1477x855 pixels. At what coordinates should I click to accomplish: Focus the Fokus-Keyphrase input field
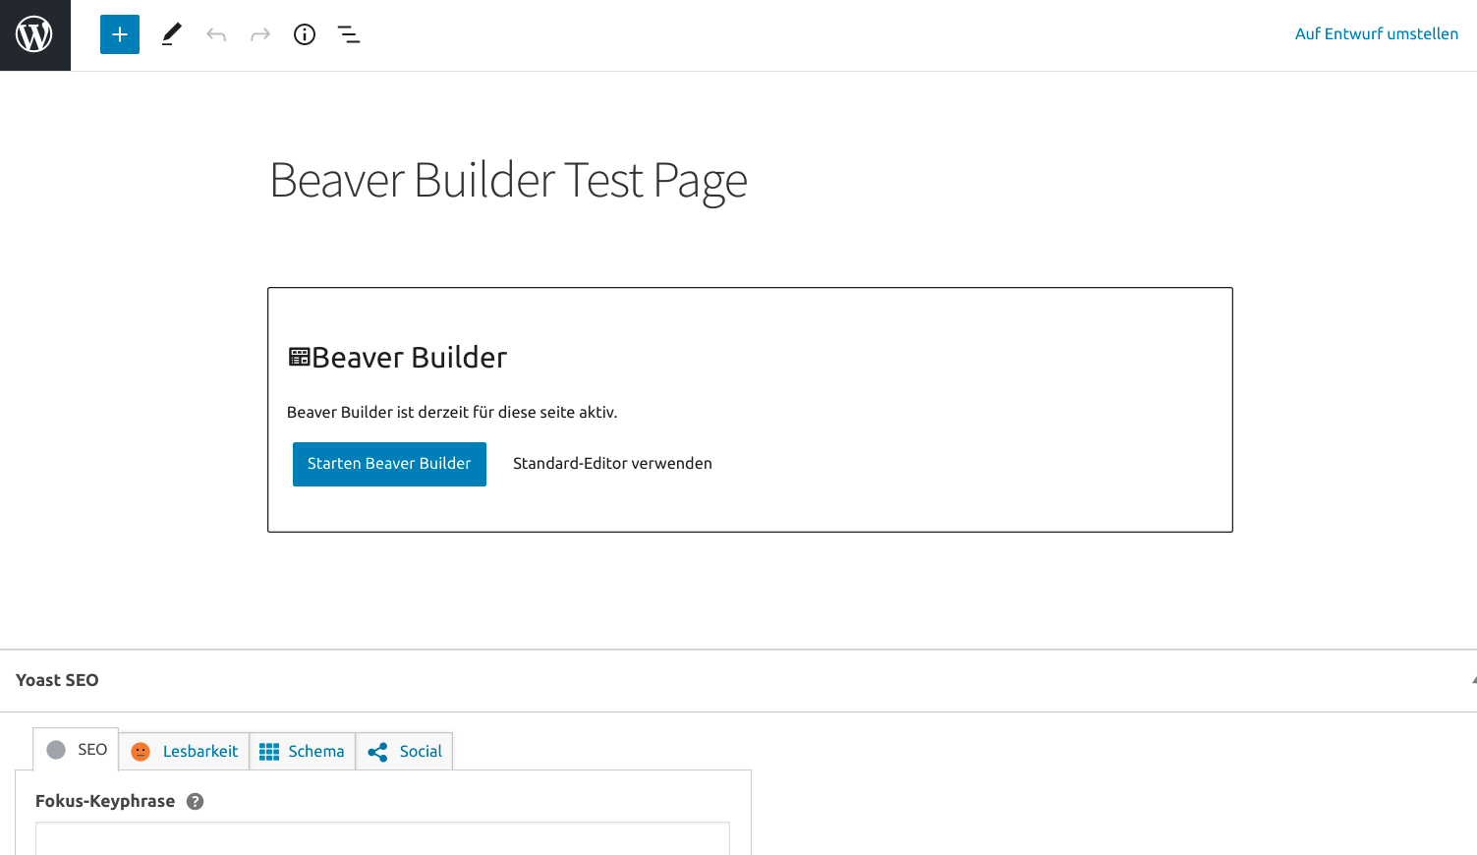[x=382, y=838]
